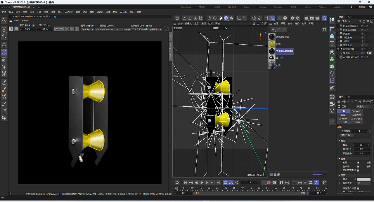
Task: Open the search magnifier at top-left
Action: pyautogui.click(x=4, y=20)
